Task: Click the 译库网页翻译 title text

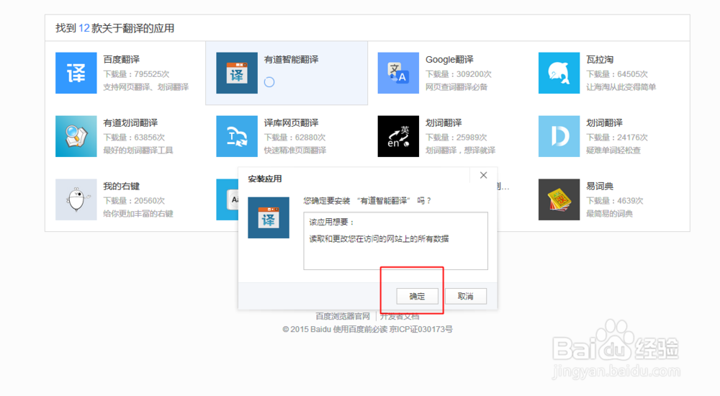Action: pos(291,122)
